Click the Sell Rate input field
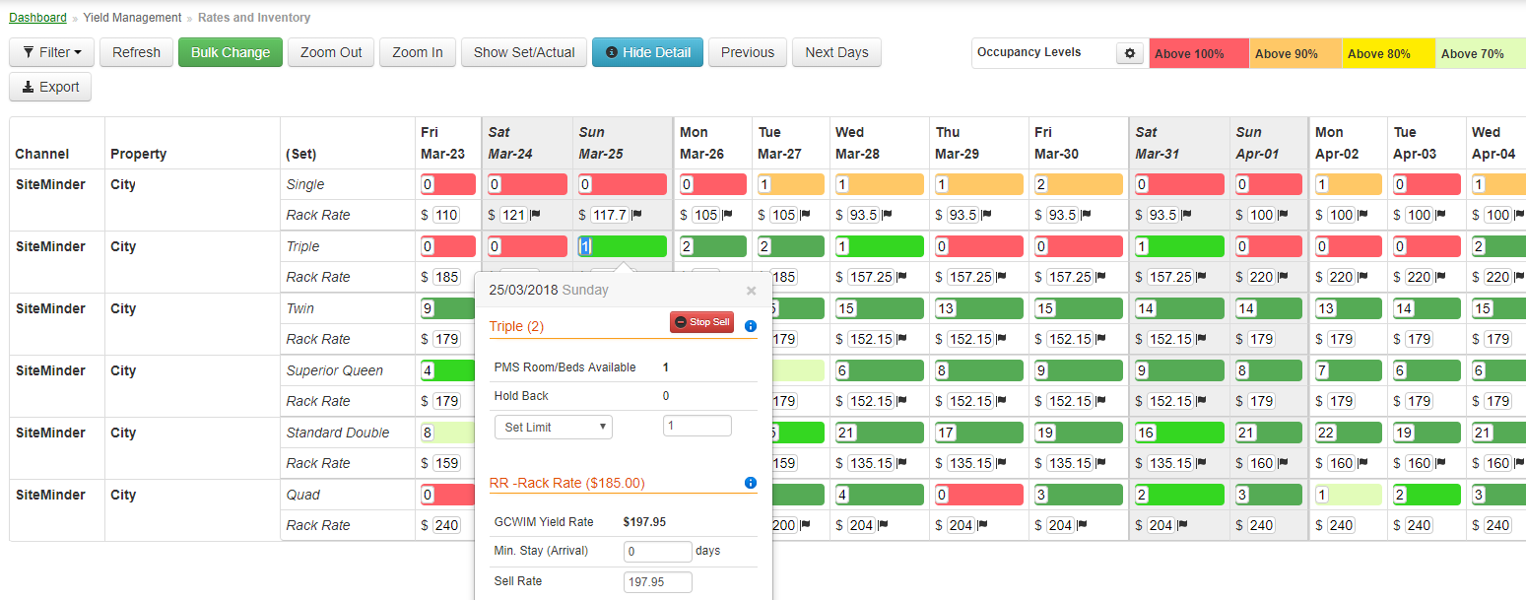 pos(658,582)
